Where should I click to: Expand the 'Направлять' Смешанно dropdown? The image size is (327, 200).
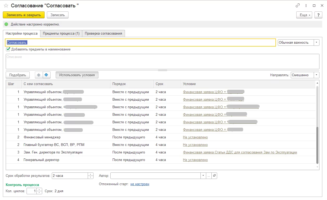click(316, 75)
